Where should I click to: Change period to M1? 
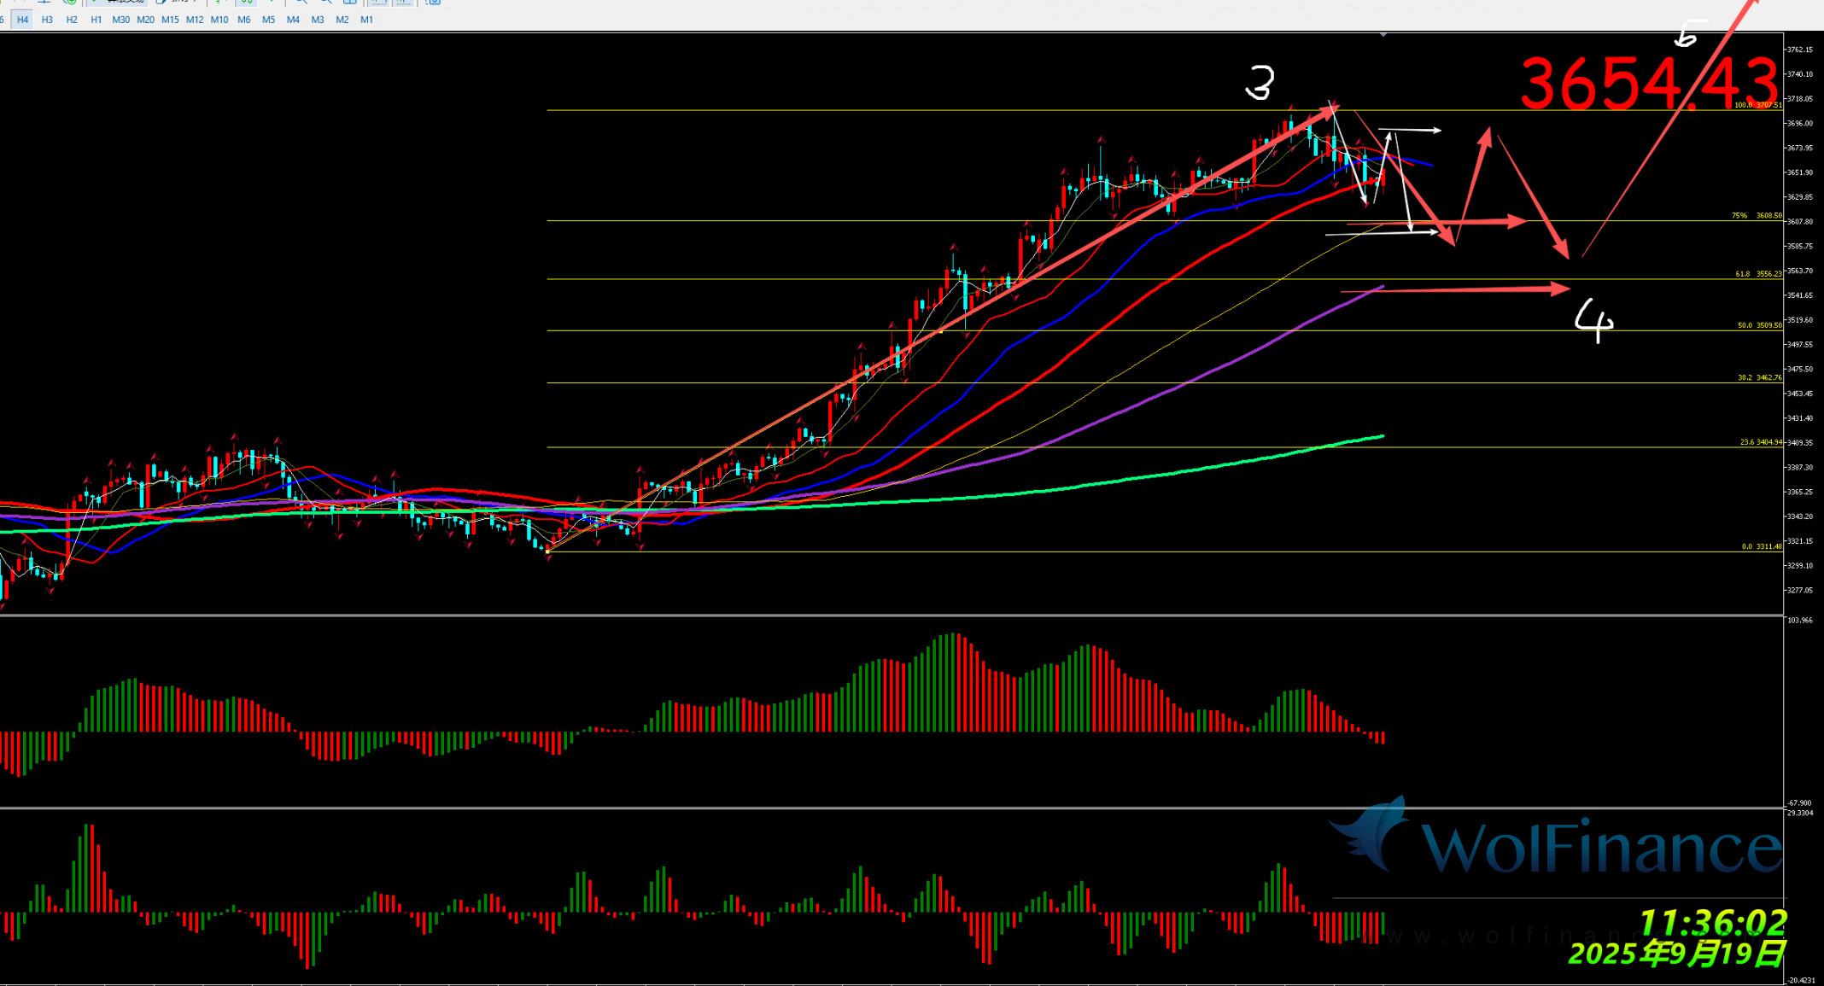tap(366, 20)
